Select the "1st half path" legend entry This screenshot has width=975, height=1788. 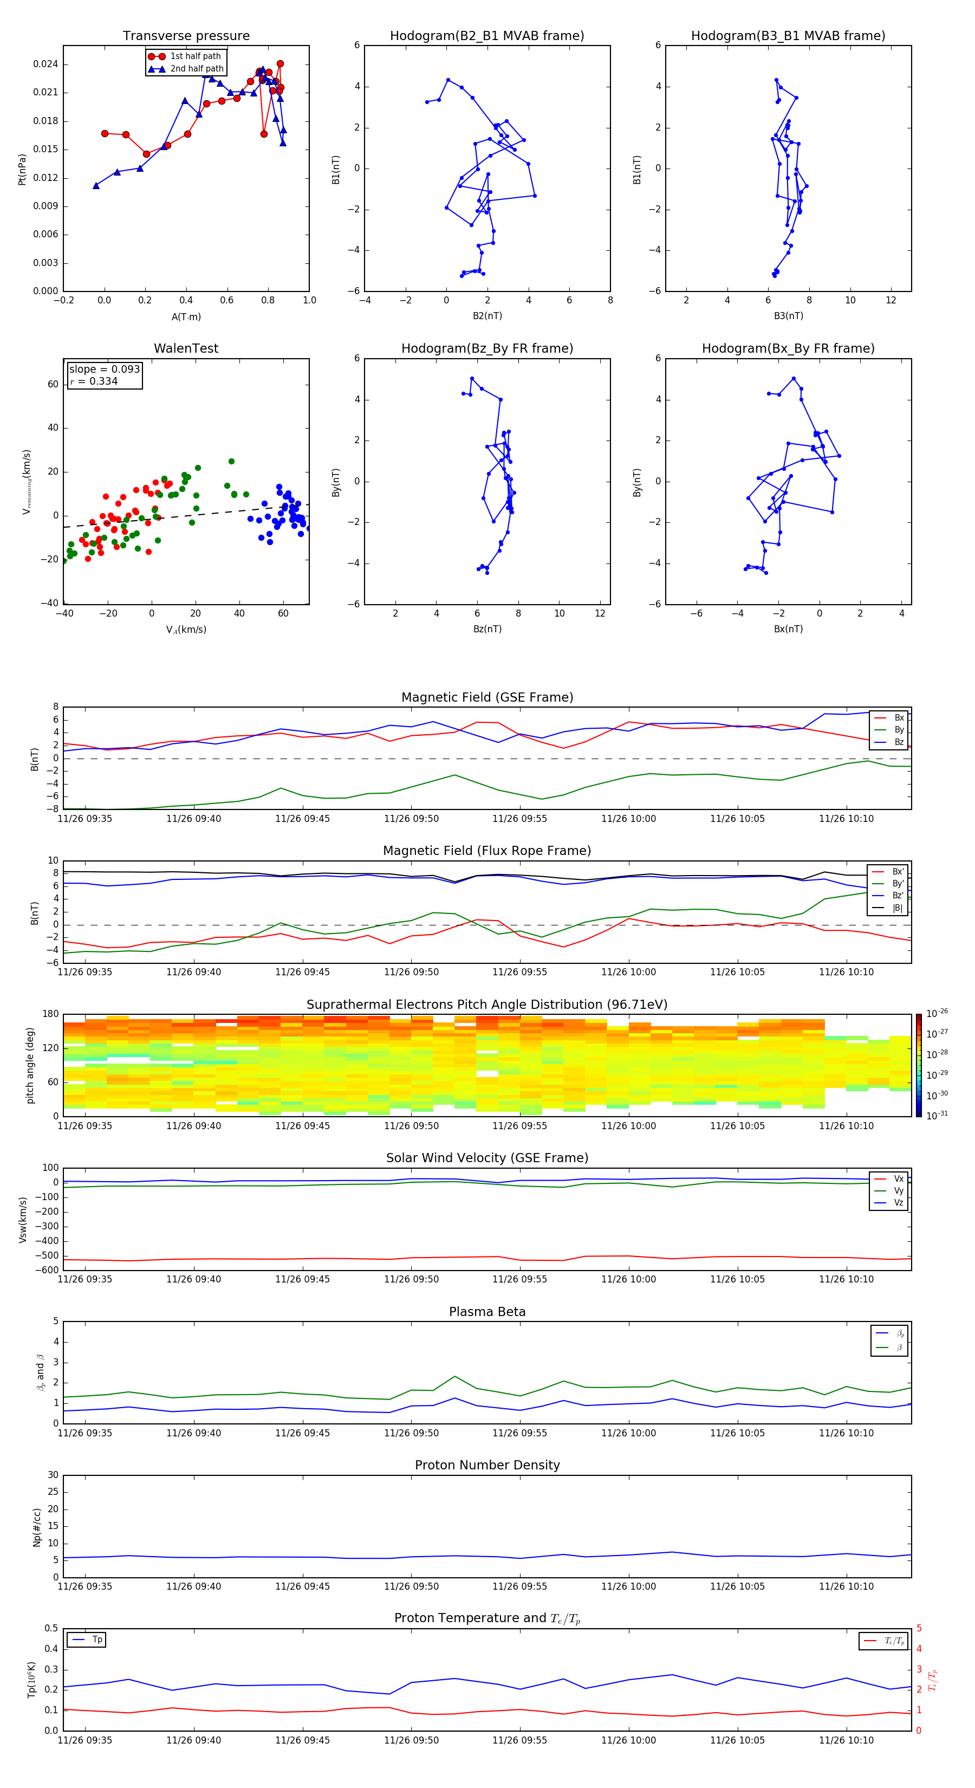click(x=185, y=56)
